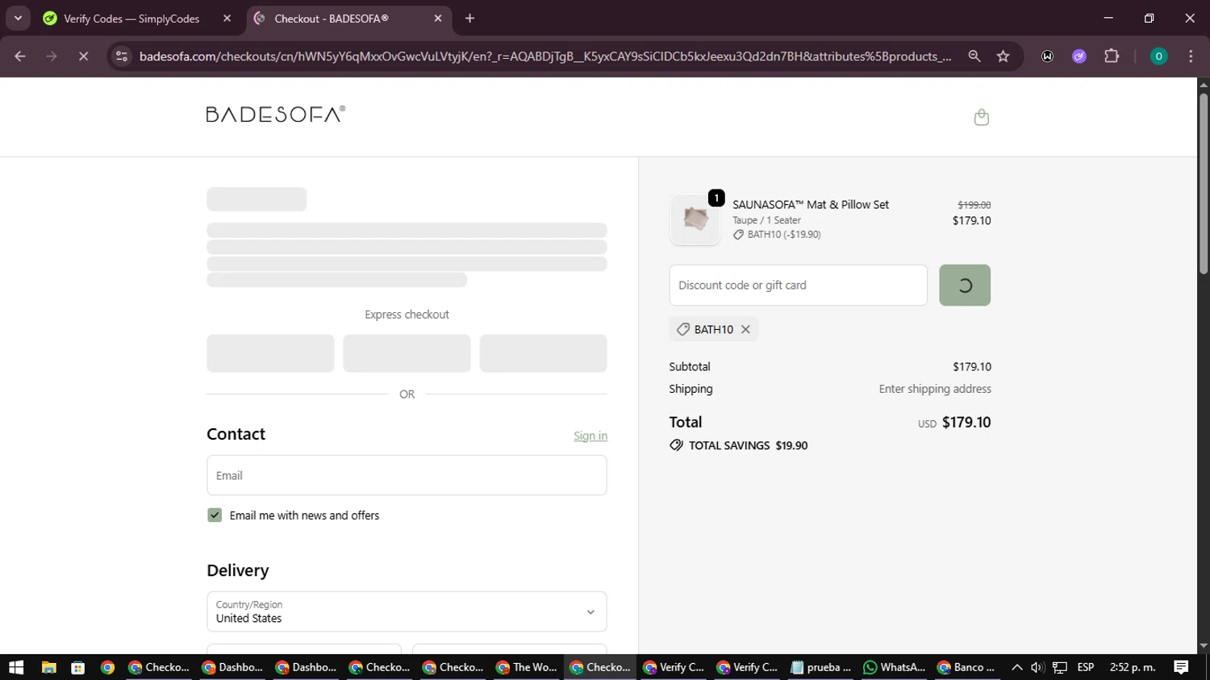Uncheck Email me with news and offers
Image resolution: width=1210 pixels, height=680 pixels.
[x=215, y=515]
